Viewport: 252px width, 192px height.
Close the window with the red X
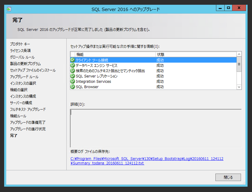pyautogui.click(x=239, y=8)
